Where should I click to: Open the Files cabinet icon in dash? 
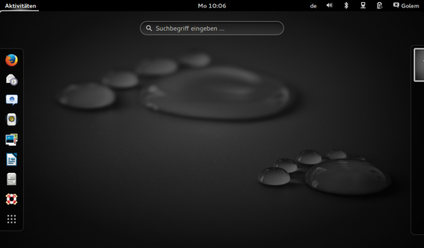12,179
